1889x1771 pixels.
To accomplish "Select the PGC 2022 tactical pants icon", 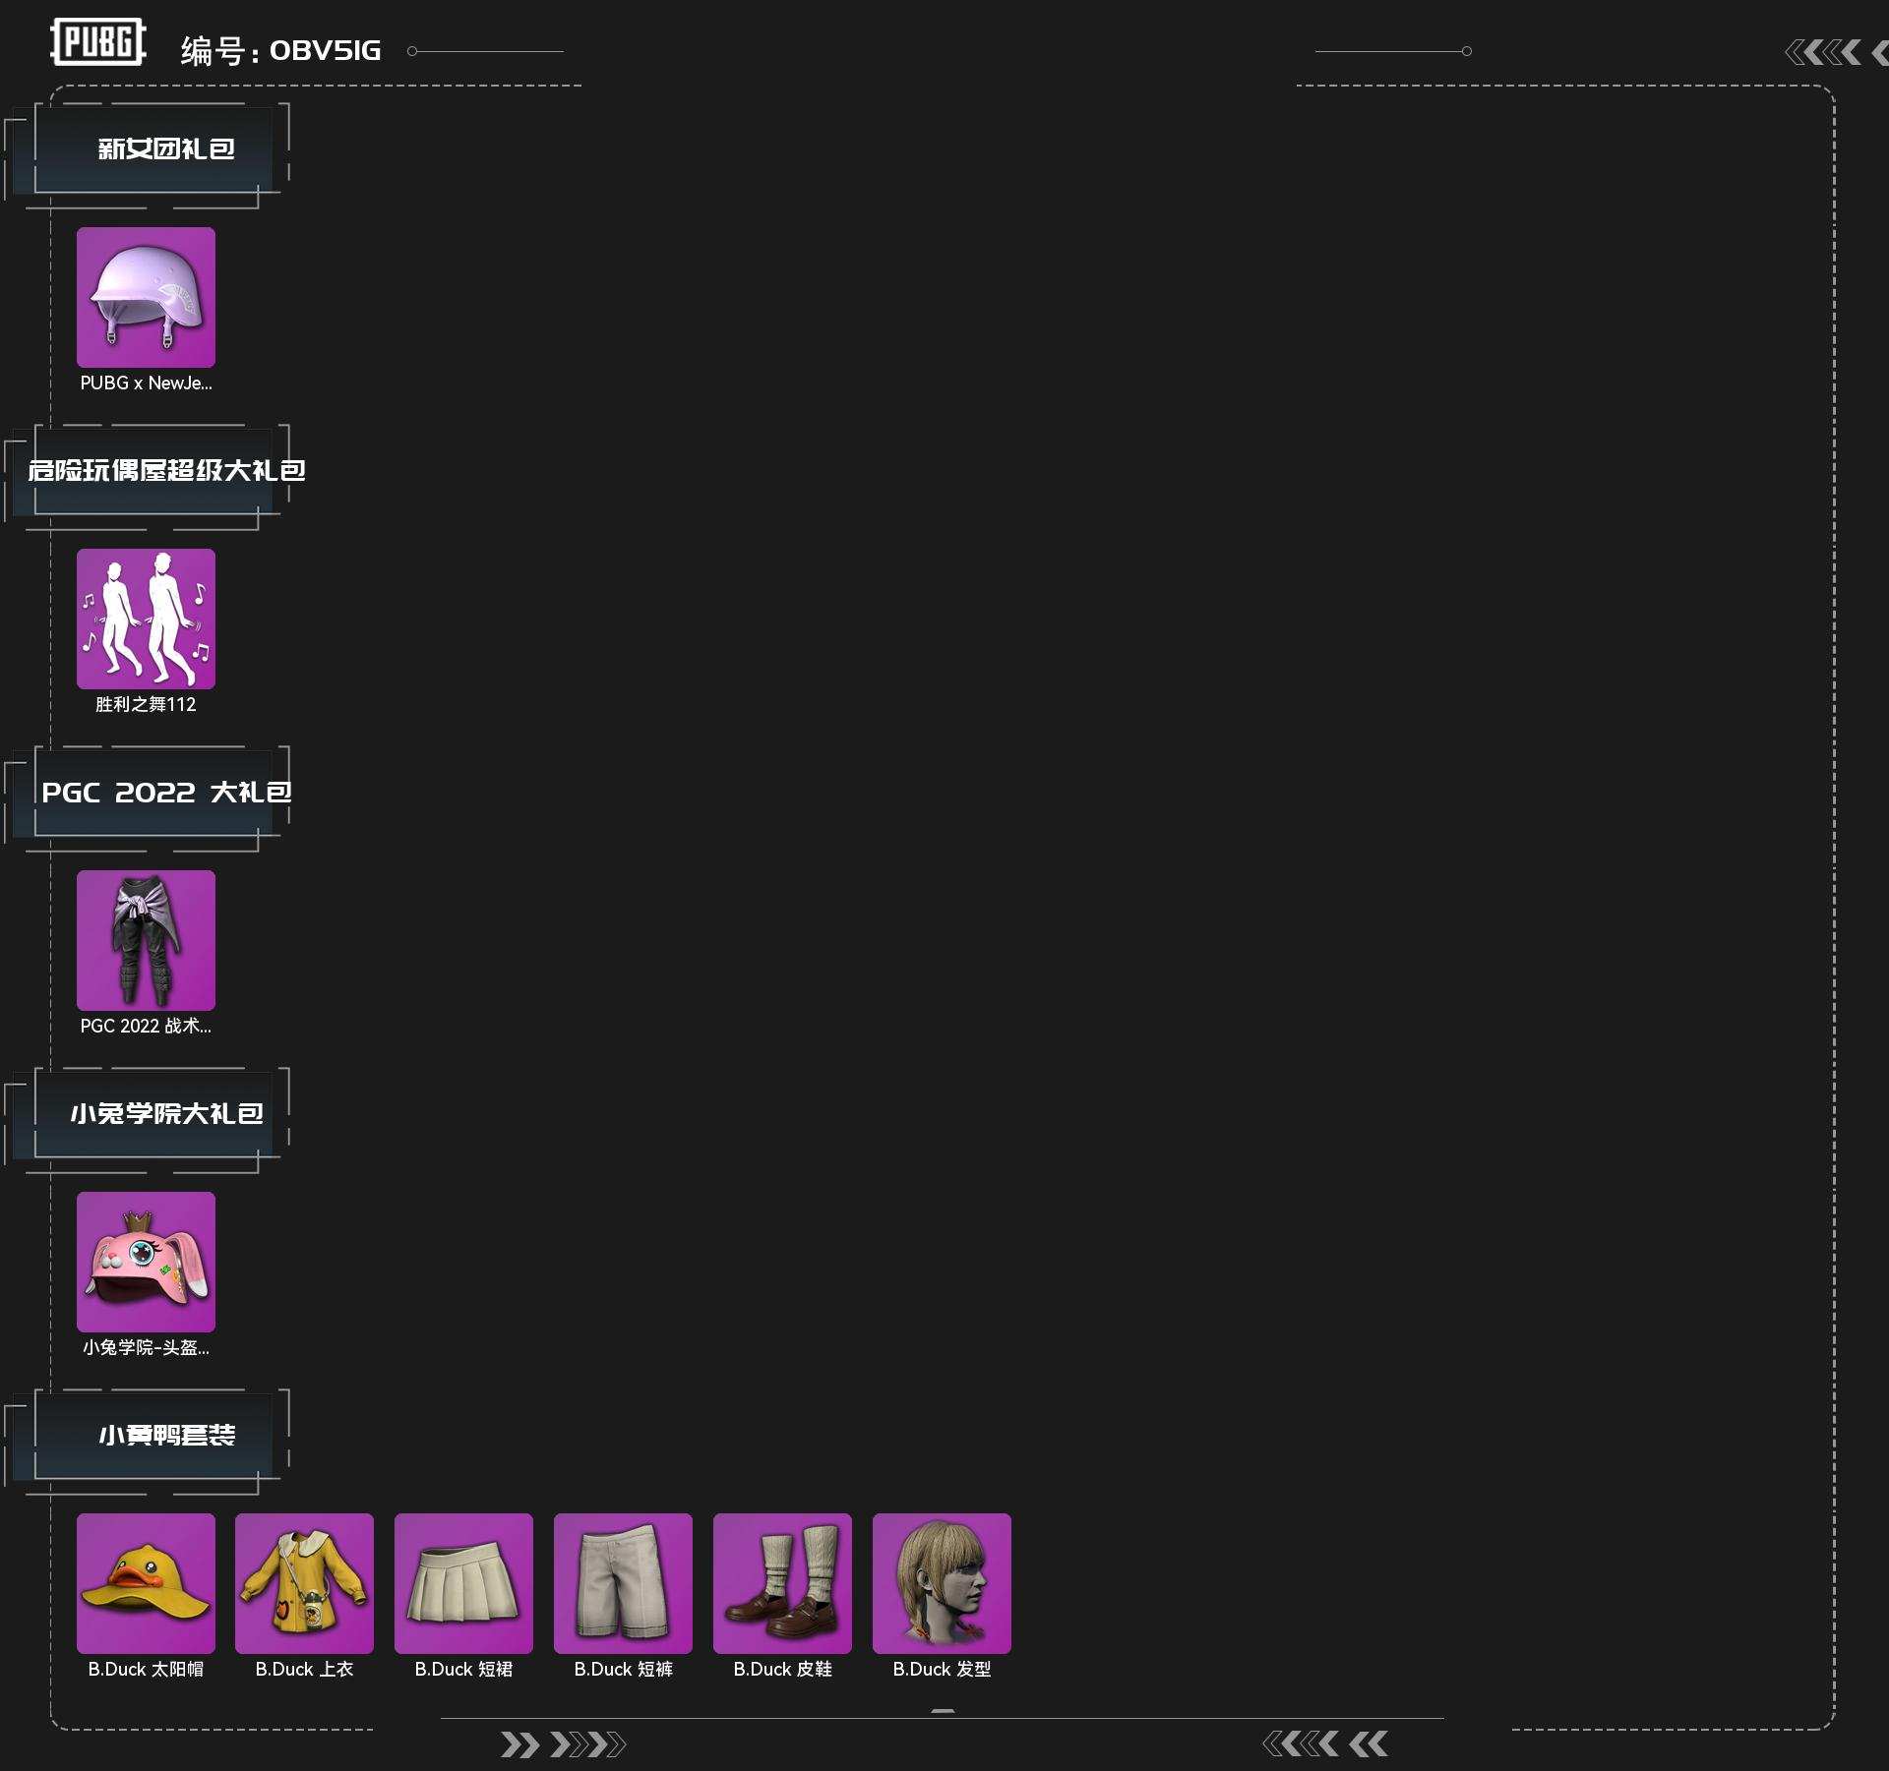I will click(146, 940).
